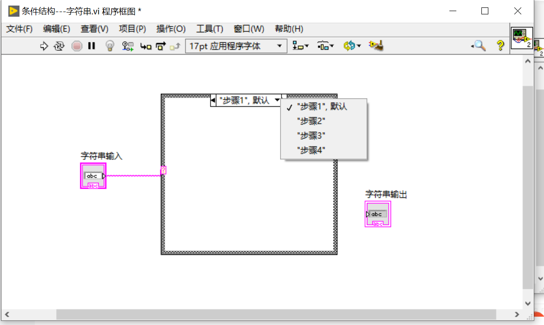
Task: Click the Step Out button
Action: (175, 46)
